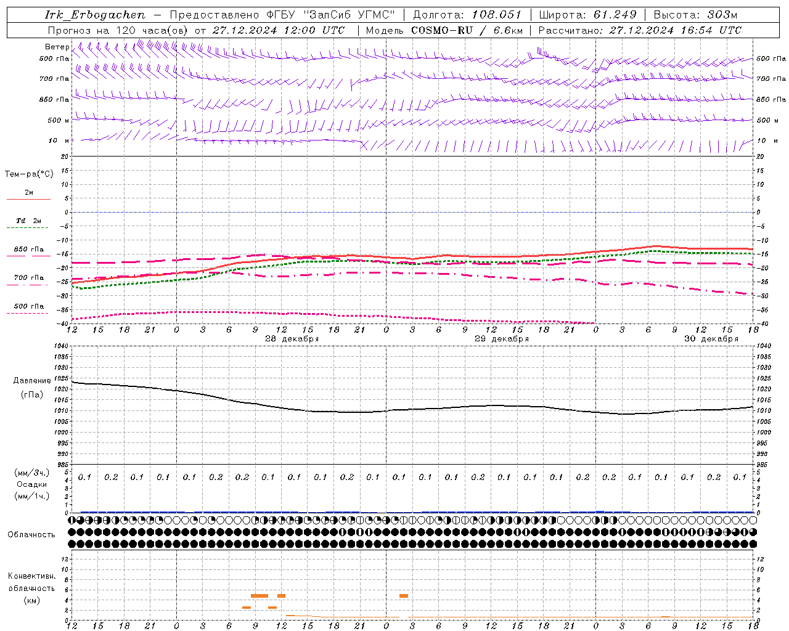This screenshot has width=789, height=631.
Task: Click the (мм/3ч.) precipitation unit label
Action: (x=32, y=473)
